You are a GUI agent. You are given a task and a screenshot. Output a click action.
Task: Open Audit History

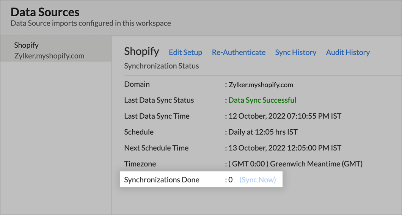coord(348,52)
